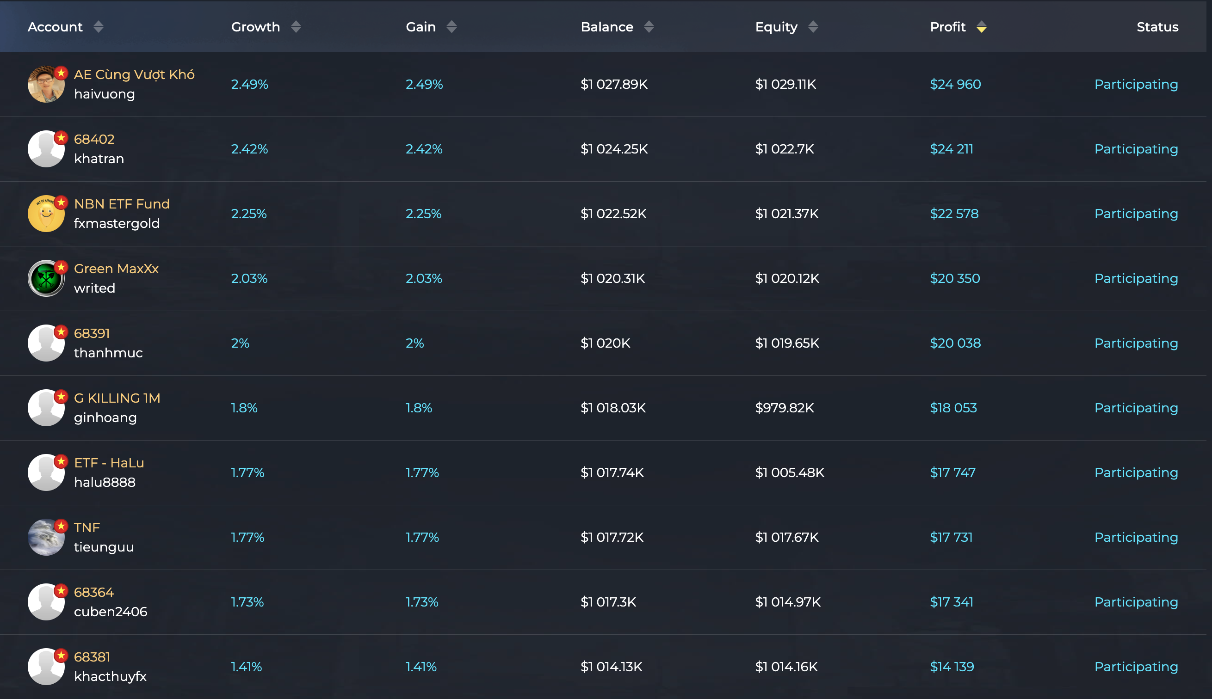Click ginhoang's Participating status
Screen dimensions: 1212x699
[x=1137, y=408]
